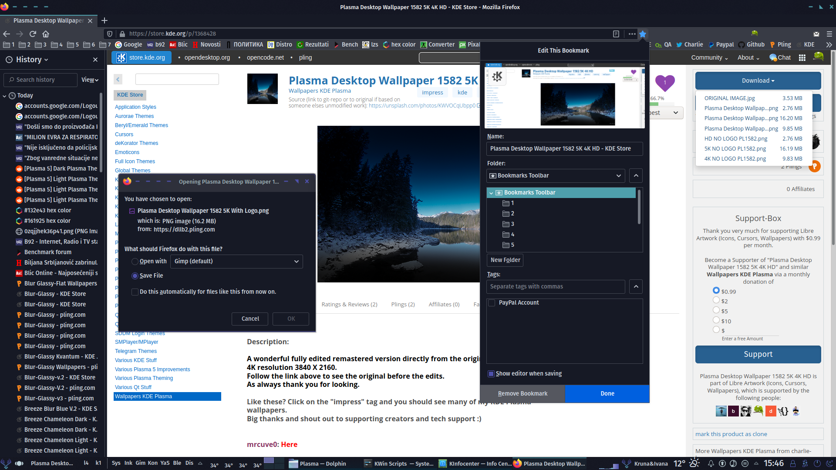This screenshot has width=836, height=470.
Task: Open the apps grid icon on KDE Store
Action: pos(802,57)
